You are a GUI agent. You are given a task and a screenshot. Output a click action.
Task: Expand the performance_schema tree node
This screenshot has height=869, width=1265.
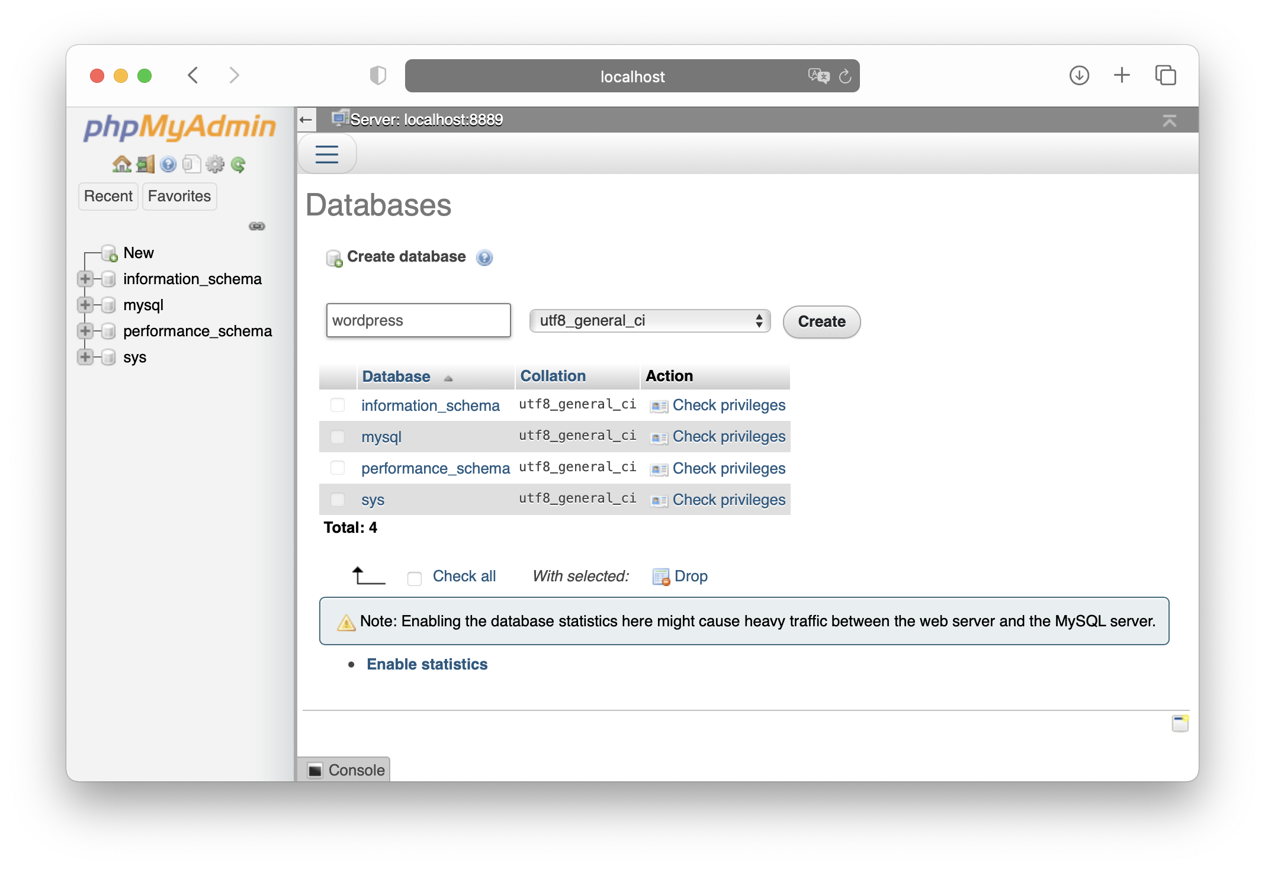(85, 331)
